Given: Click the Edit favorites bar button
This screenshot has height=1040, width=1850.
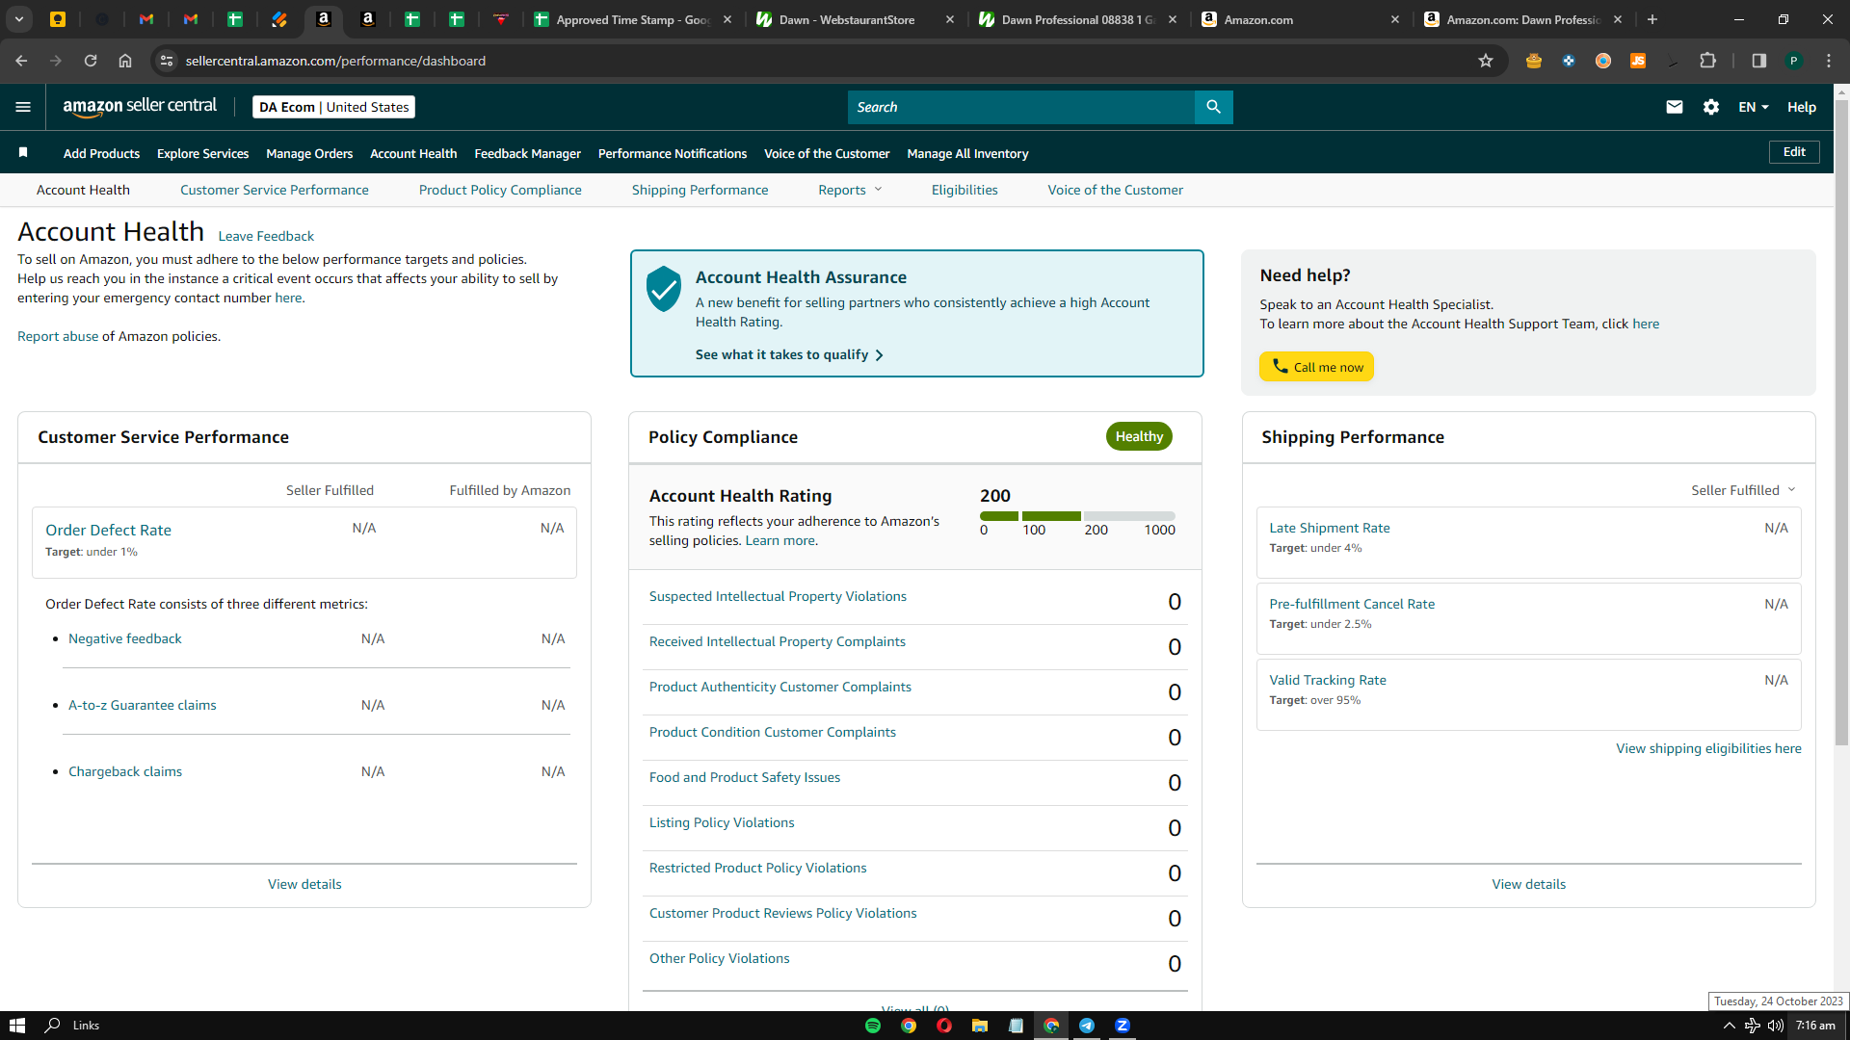Looking at the screenshot, I should [x=1794, y=152].
